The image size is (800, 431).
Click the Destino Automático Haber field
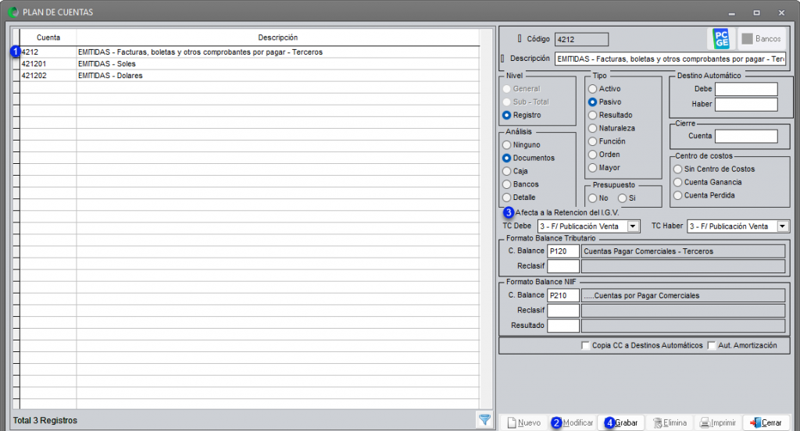746,104
